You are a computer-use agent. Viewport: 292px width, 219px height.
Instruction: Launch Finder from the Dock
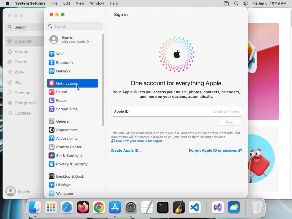pos(35,207)
